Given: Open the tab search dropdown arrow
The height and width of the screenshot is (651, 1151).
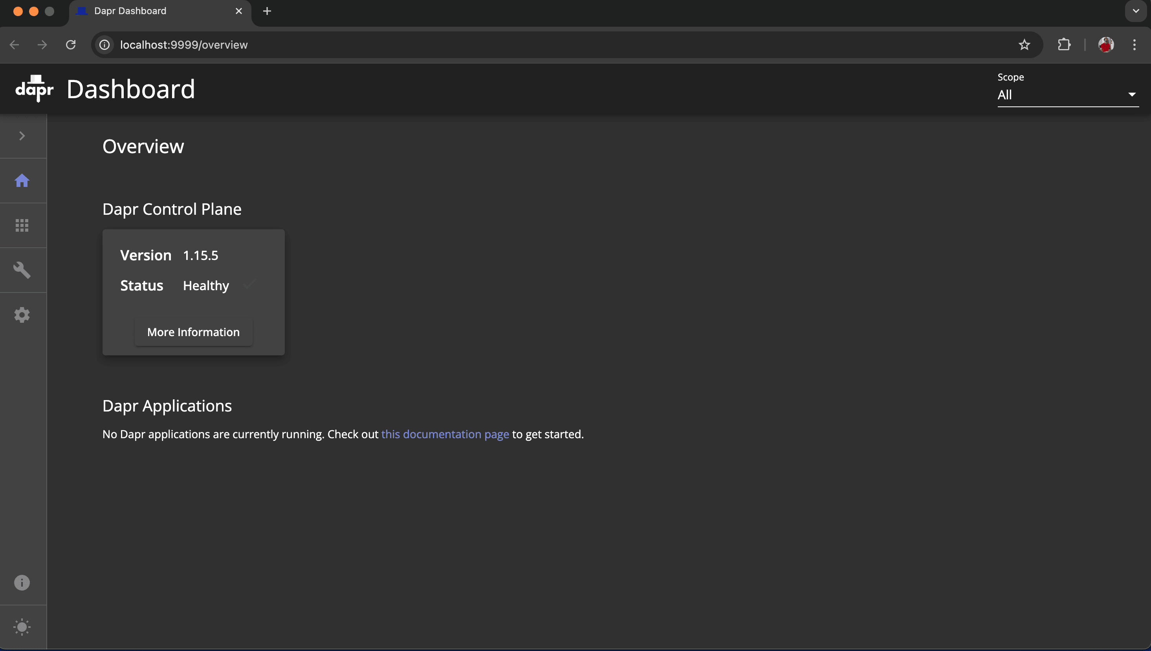Looking at the screenshot, I should [1135, 11].
